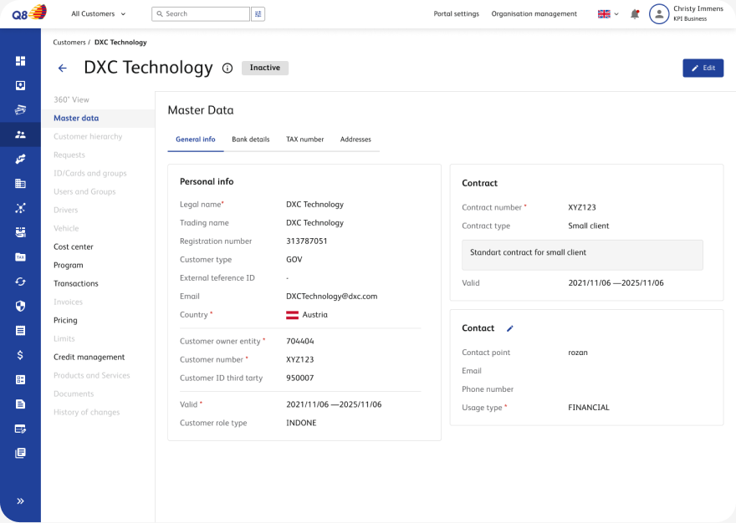The height and width of the screenshot is (523, 736).
Task: Open notifications bell
Action: [x=635, y=14]
